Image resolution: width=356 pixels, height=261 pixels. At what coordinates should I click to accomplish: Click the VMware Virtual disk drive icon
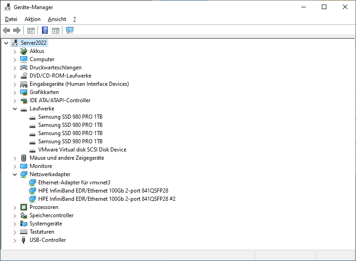tap(32, 151)
